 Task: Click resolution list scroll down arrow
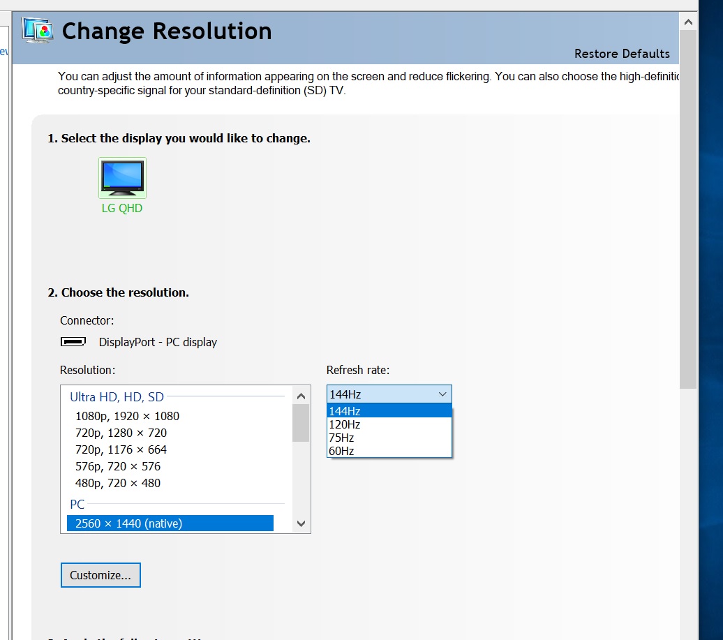coord(301,523)
